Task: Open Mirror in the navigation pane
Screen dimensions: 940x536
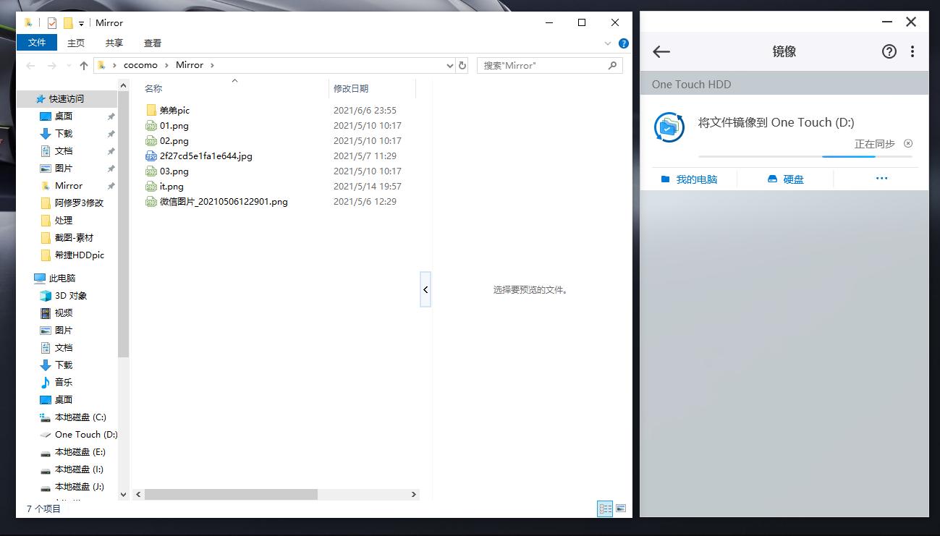Action: 69,185
